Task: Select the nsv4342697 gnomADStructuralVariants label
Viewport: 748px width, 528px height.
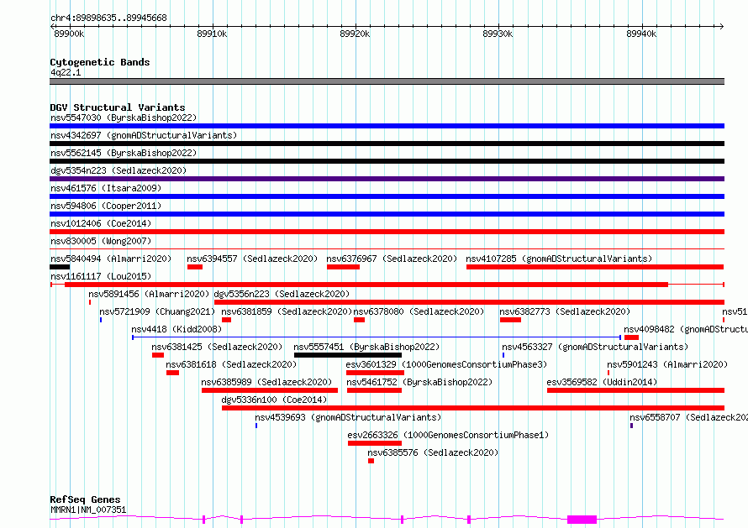Action: pos(144,135)
